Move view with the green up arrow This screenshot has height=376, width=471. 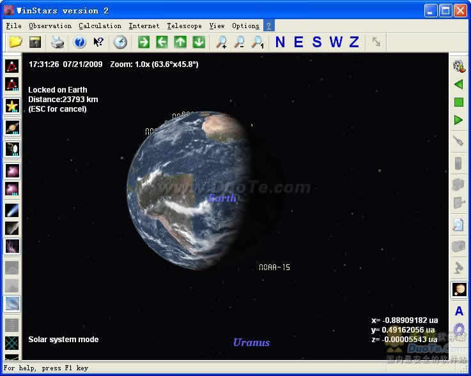(180, 42)
